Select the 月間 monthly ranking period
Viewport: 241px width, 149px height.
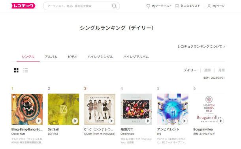(221, 70)
